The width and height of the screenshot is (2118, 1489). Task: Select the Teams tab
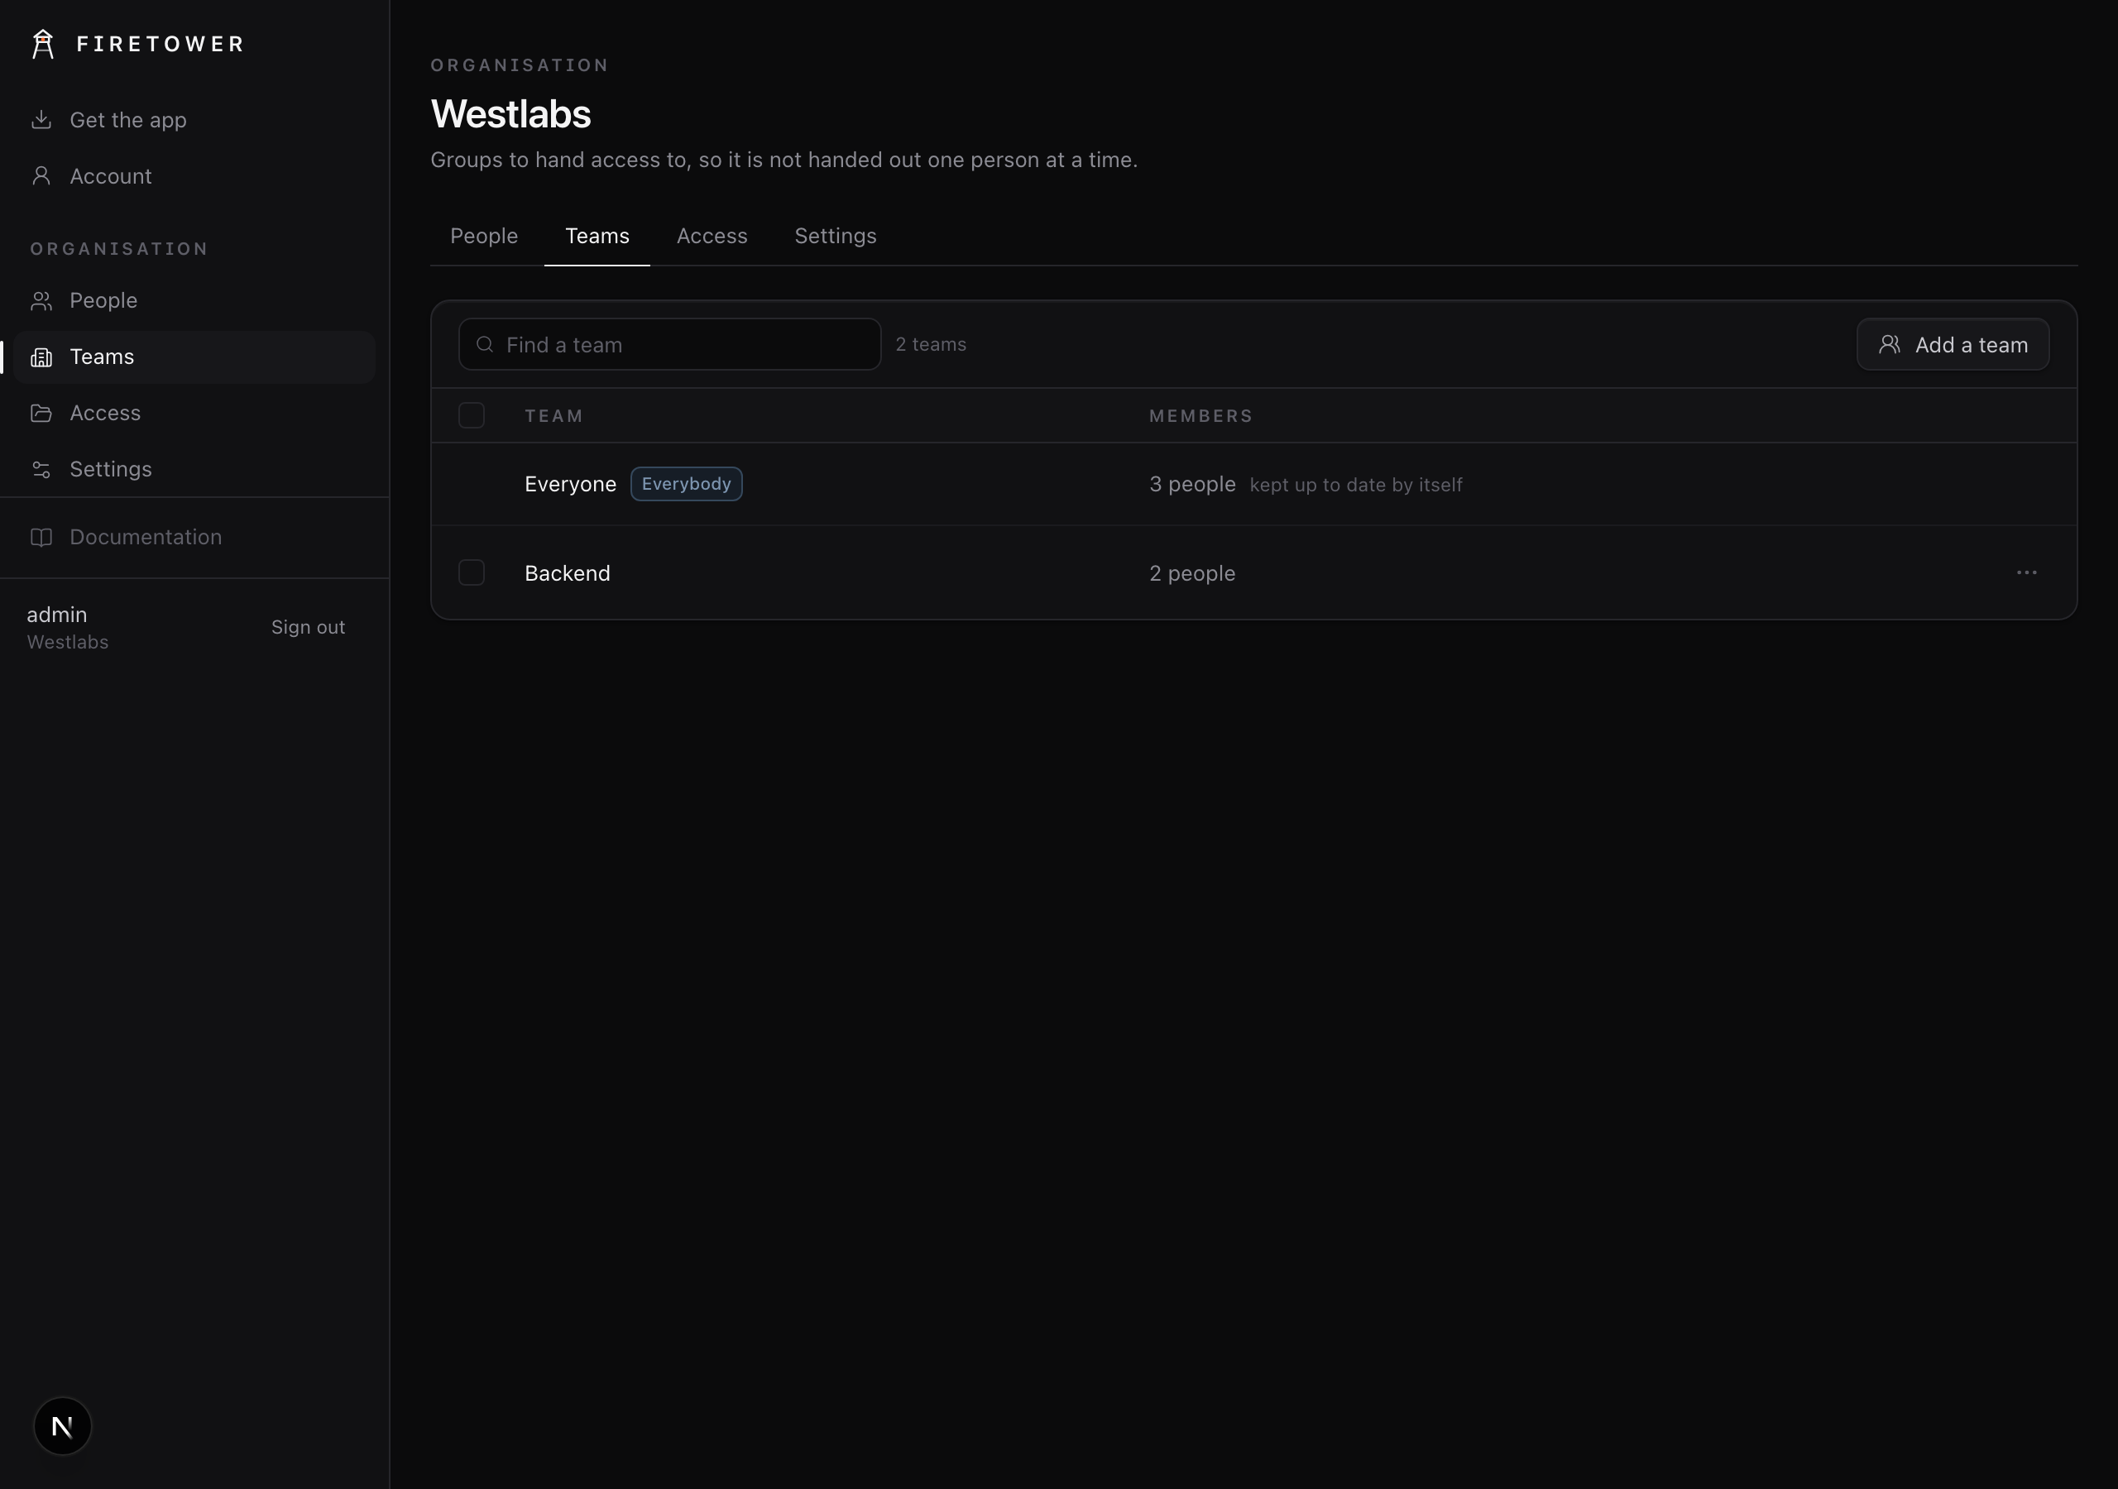click(597, 237)
